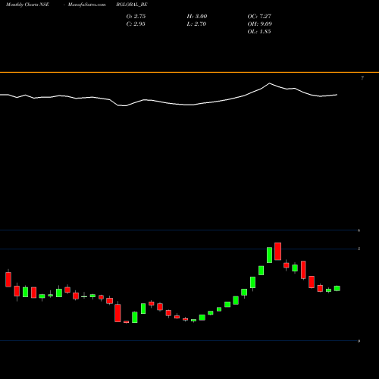This screenshot has width=379, height=379.
Task: Click the price axis label '5'
Action: (359, 249)
